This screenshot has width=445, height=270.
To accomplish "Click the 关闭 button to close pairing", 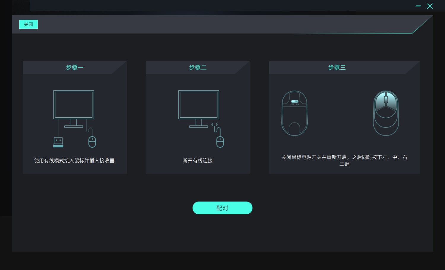I will coord(28,24).
